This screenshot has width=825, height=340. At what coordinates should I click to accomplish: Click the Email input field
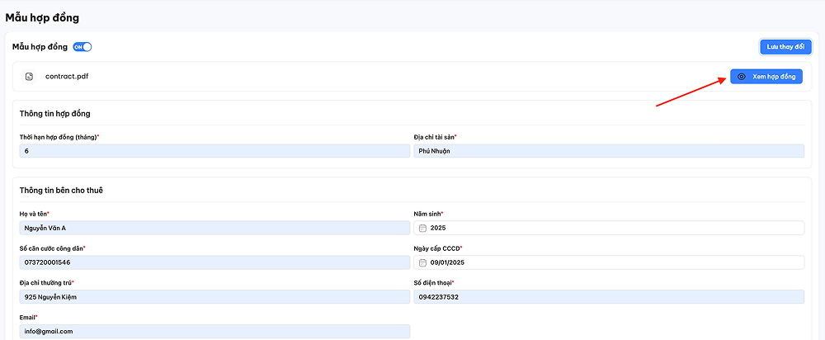(x=214, y=332)
